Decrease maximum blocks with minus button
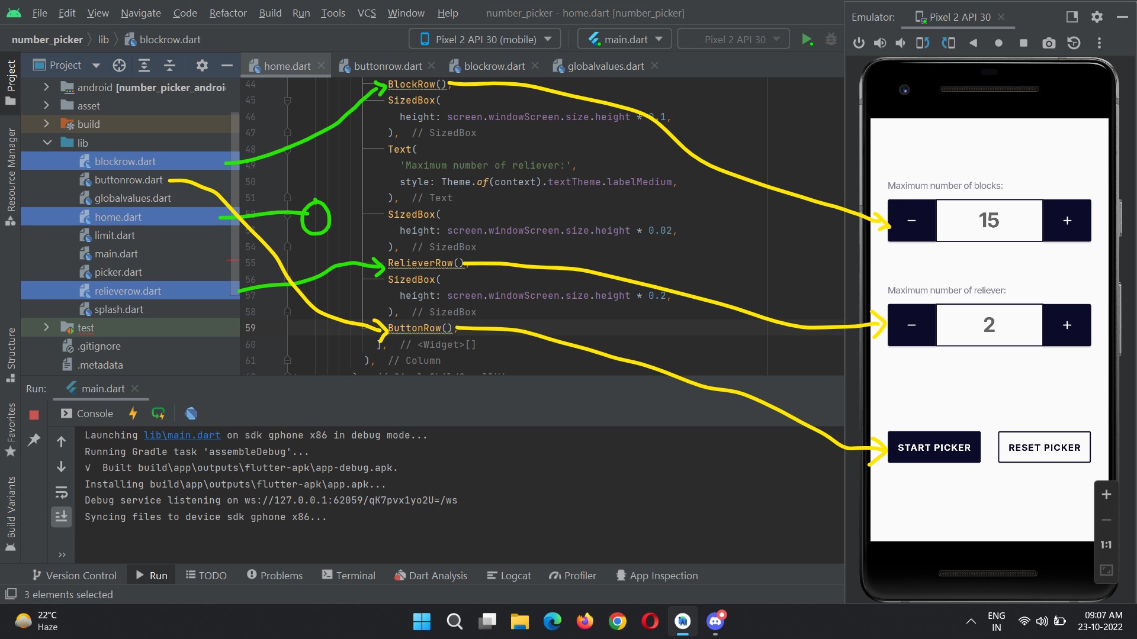Image resolution: width=1137 pixels, height=639 pixels. point(911,221)
